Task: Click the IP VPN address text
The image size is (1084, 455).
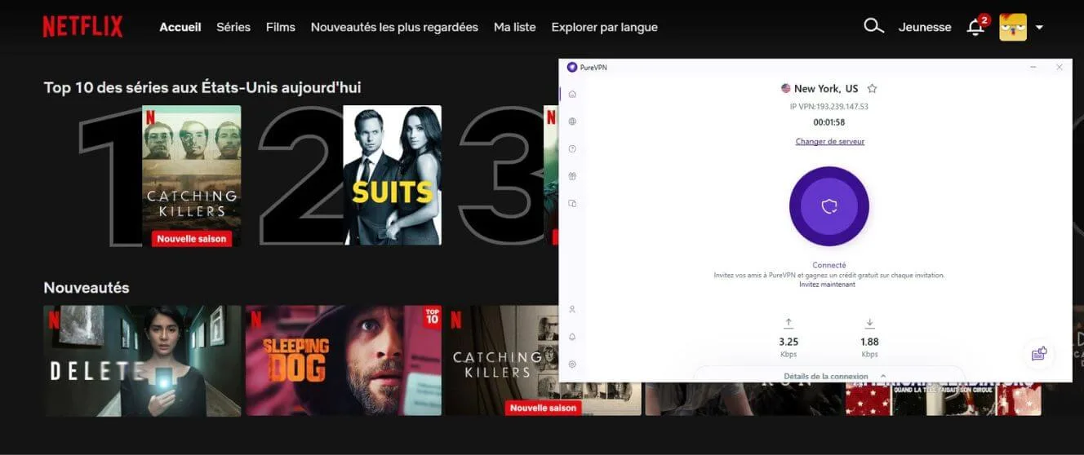Action: 829,107
